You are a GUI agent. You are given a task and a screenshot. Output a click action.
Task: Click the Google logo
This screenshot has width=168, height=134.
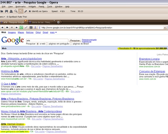(x=13, y=40)
